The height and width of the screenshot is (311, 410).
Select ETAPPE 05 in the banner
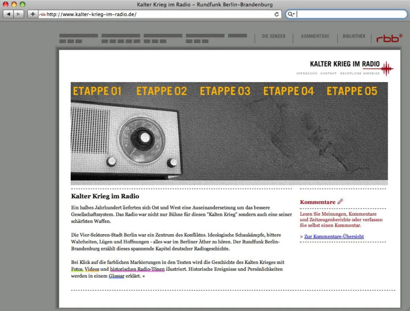coord(352,91)
